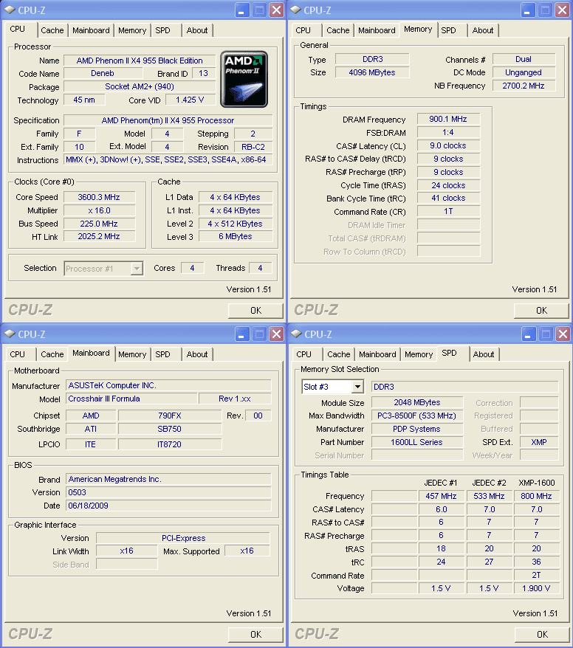Viewport: 573px width, 648px height.
Task: Click the NB Frequency value 2700.2 MHz
Action: tap(524, 86)
